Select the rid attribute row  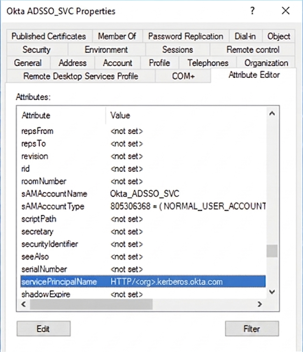(143, 169)
